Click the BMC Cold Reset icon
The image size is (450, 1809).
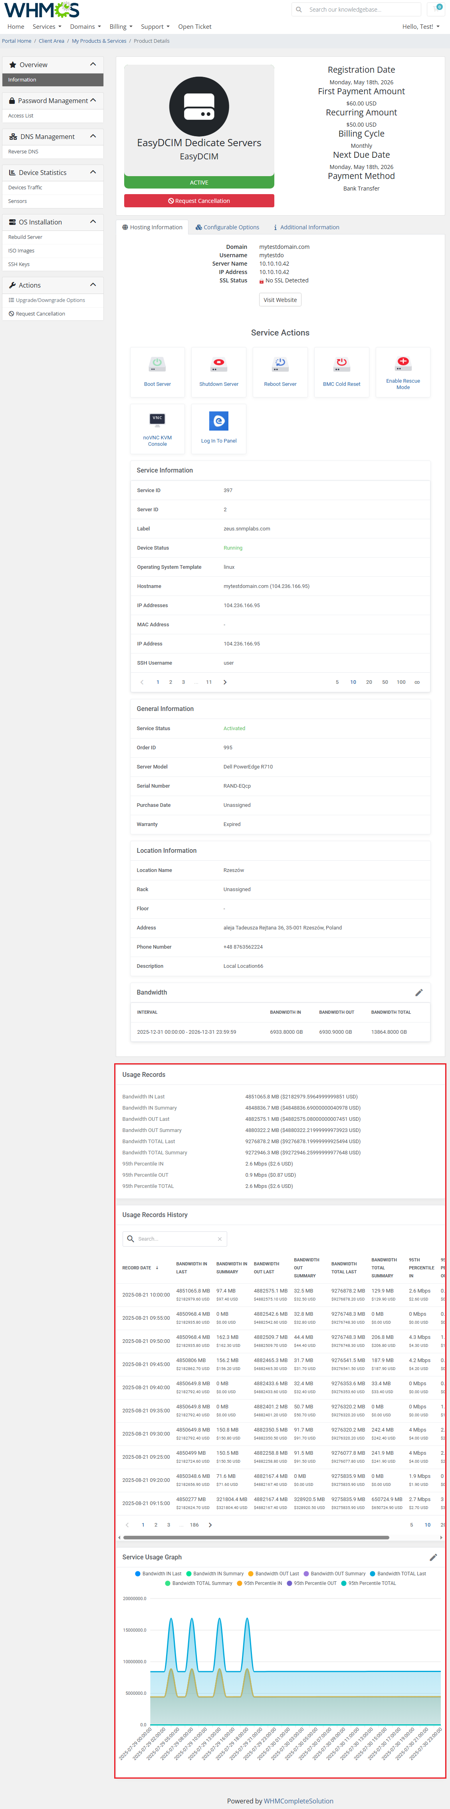342,364
